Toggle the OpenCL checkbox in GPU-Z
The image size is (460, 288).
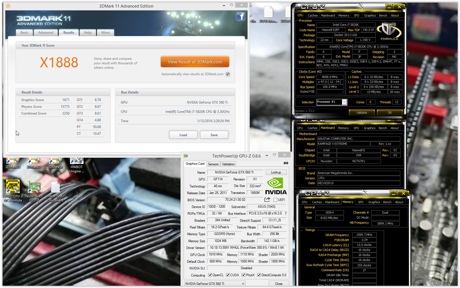pos(210,275)
